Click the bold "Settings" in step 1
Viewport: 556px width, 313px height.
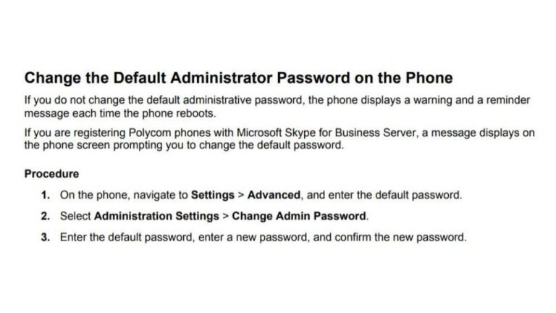[212, 195]
